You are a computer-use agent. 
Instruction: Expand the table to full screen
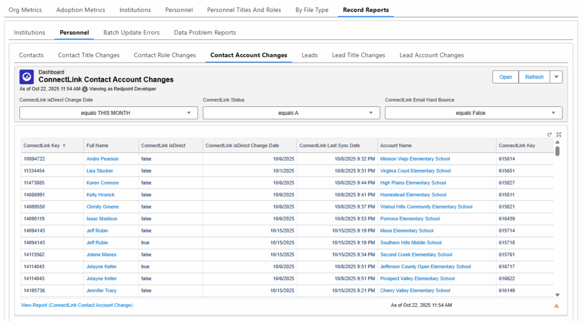559,135
